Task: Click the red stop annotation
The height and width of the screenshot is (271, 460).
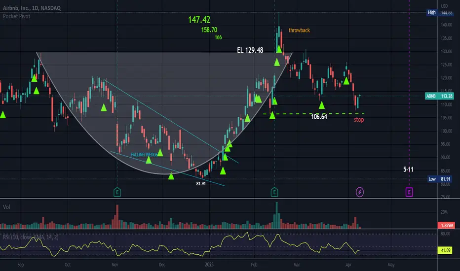Action: point(359,120)
